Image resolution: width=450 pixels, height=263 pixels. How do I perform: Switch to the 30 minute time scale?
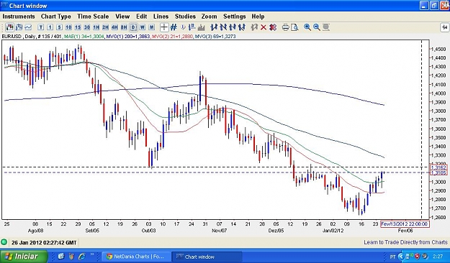click(87, 27)
